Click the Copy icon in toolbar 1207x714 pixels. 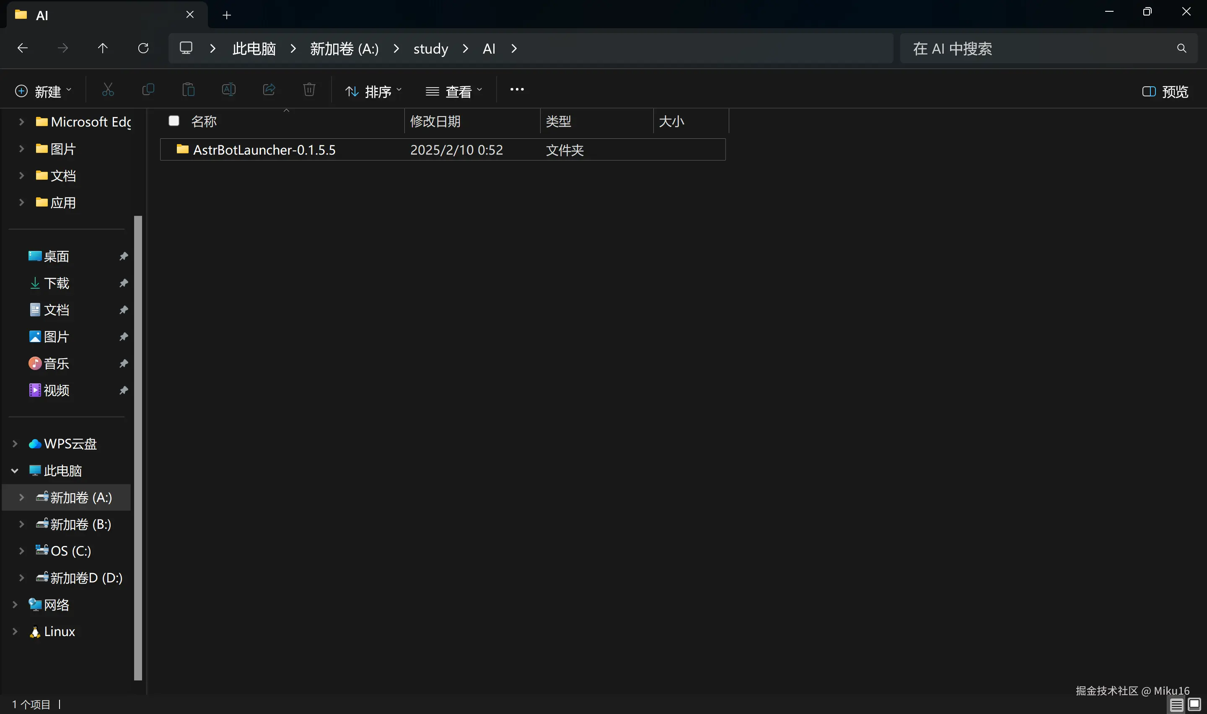point(148,90)
